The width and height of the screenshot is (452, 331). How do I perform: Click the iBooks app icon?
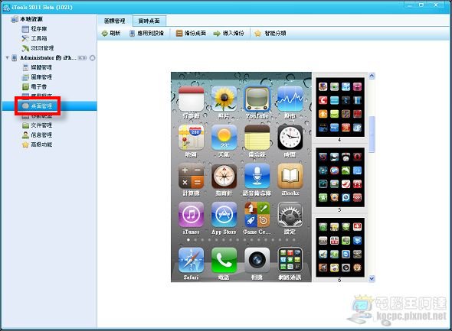pos(290,176)
